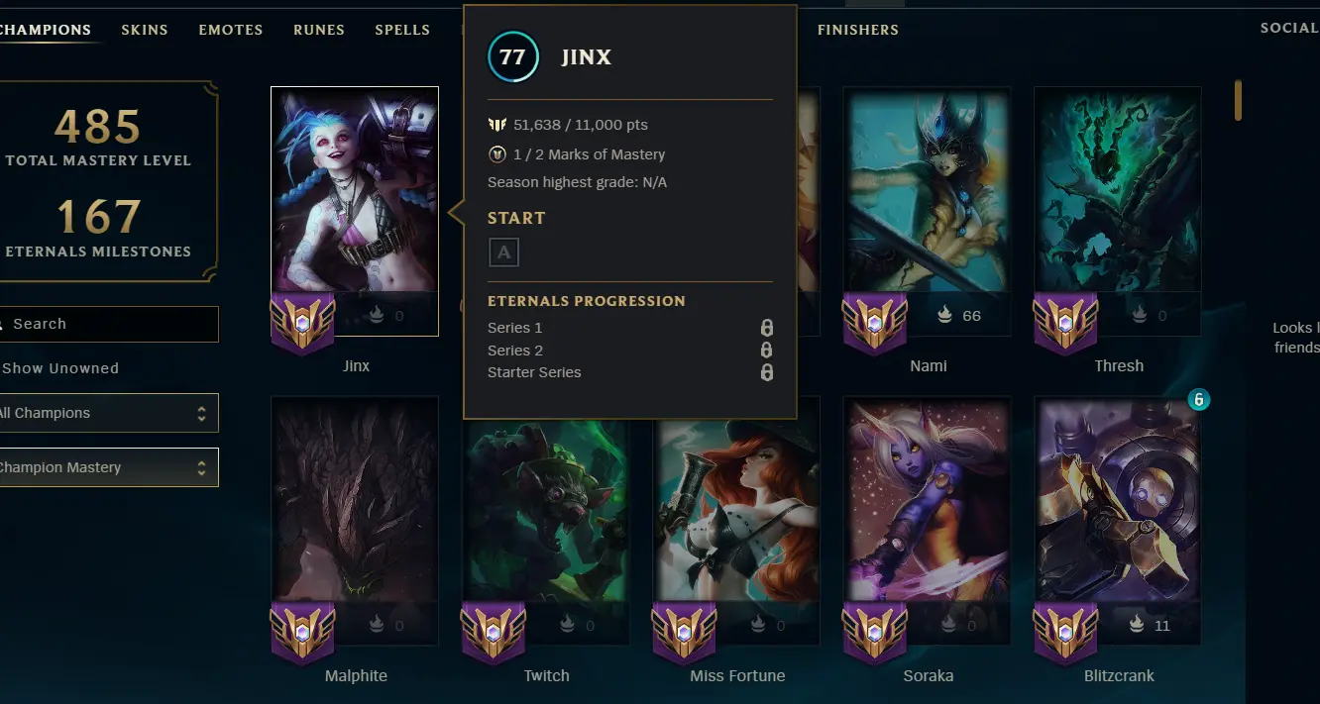Click the Series 2 lock icon

click(766, 351)
